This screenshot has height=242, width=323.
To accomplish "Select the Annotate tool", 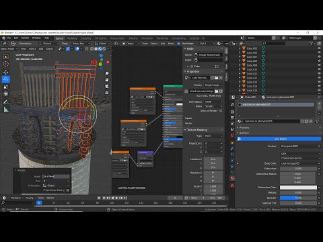I will click(x=6, y=102).
